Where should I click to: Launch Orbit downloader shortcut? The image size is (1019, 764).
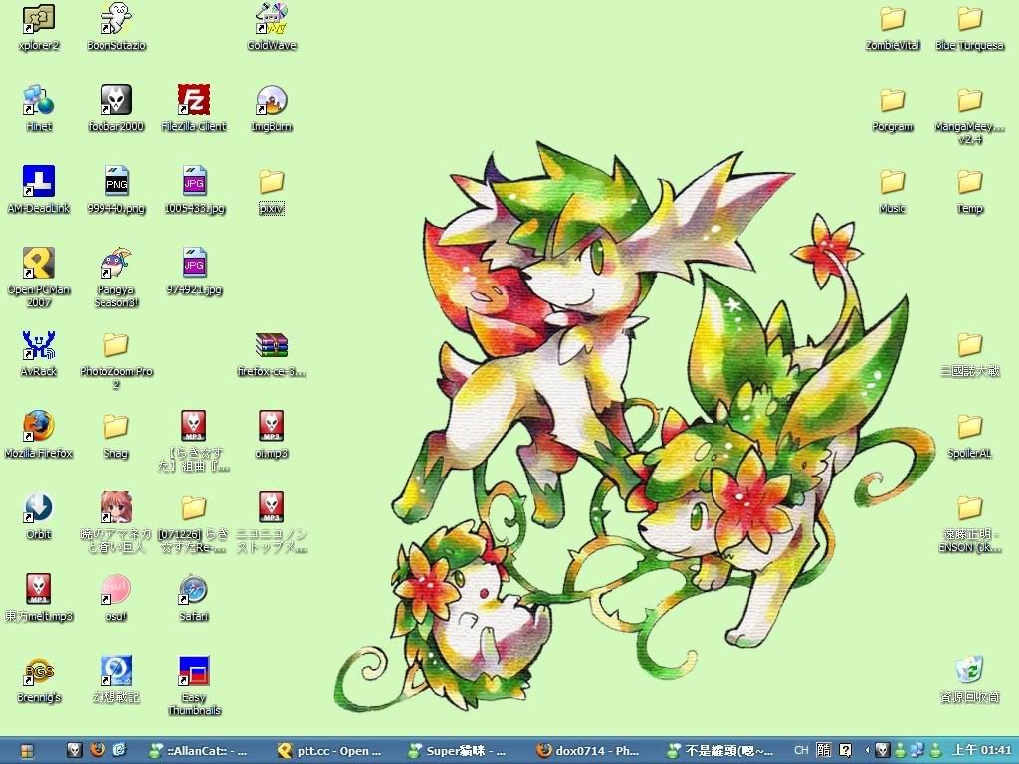click(x=38, y=507)
